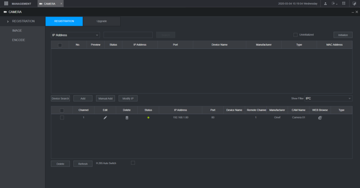Check the channel 1 row checkbox
Image resolution: width=360 pixels, height=188 pixels.
pyautogui.click(x=62, y=118)
